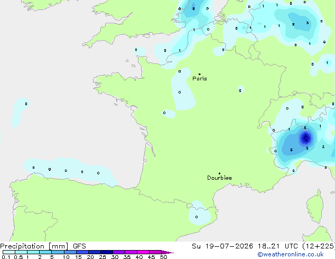
Task: Pick the legend swatch between 2 and 5
Action: [x=45, y=252]
